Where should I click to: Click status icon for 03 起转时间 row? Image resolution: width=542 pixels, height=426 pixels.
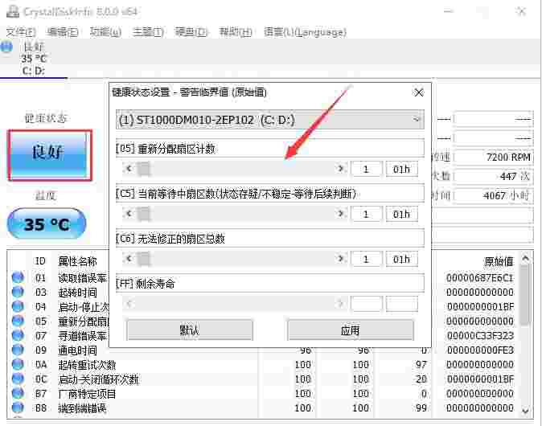point(18,292)
